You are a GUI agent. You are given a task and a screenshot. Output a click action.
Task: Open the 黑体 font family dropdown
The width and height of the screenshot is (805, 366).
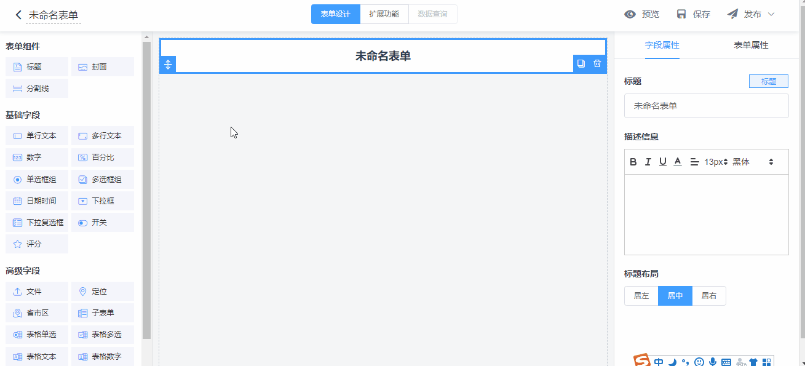(753, 162)
